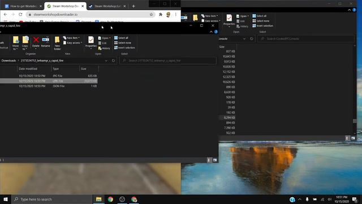Close the How to get Workshop tab
Image resolution: width=362 pixels, height=204 pixels.
point(41,6)
